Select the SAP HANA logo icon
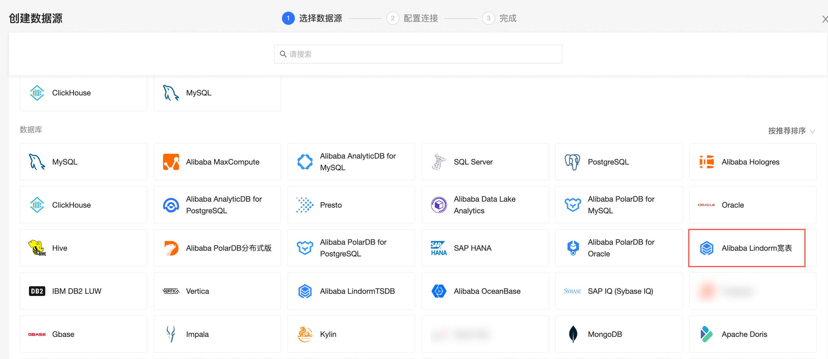828x359 pixels. point(439,248)
